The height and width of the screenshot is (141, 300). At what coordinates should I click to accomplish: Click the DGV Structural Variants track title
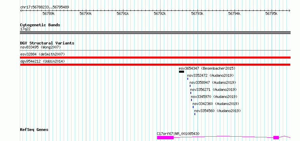tap(47, 43)
